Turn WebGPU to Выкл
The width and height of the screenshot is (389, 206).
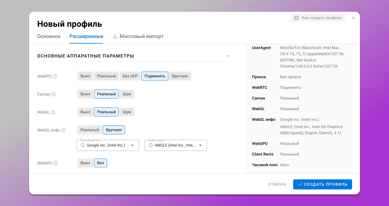pyautogui.click(x=85, y=163)
